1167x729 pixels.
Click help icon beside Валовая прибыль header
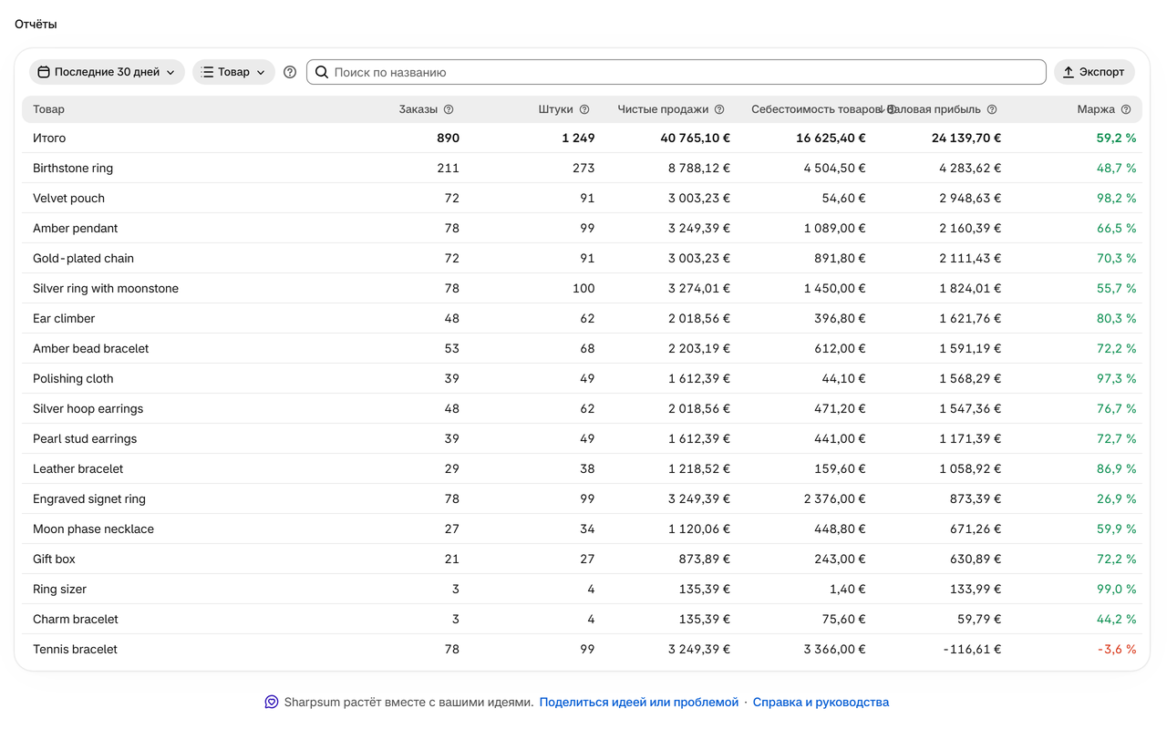tap(992, 109)
